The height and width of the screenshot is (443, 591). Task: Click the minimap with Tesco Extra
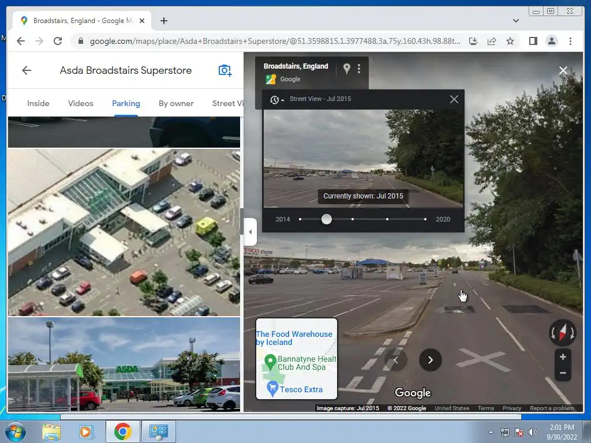(296, 359)
